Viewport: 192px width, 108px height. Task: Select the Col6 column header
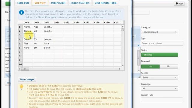point(78,22)
